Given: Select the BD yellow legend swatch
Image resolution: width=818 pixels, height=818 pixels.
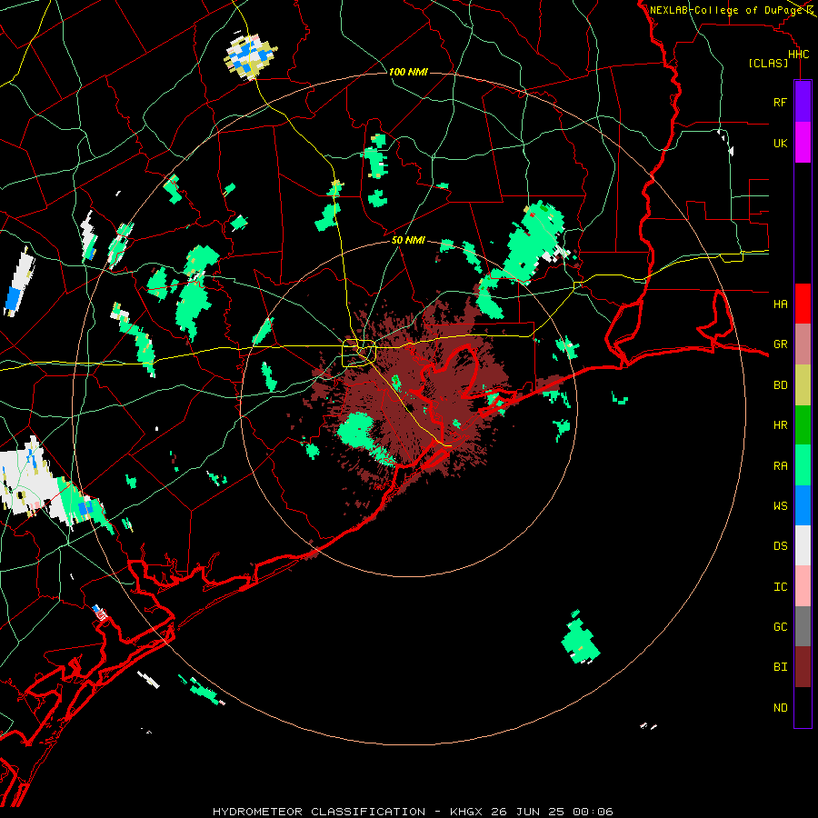Looking at the screenshot, I should [803, 385].
